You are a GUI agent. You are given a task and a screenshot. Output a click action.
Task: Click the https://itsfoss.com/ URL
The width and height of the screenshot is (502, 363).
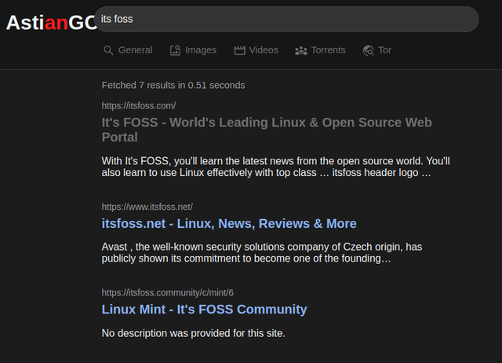point(139,105)
